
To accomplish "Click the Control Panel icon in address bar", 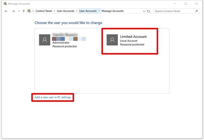I will tap(29, 11).
